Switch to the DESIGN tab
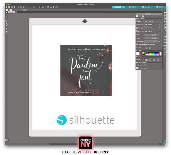This screenshot has width=171, height=155. [x=118, y=7]
